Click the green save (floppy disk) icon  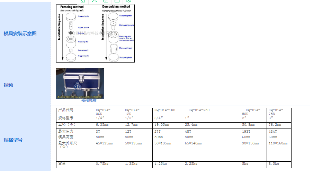pos(106,1)
